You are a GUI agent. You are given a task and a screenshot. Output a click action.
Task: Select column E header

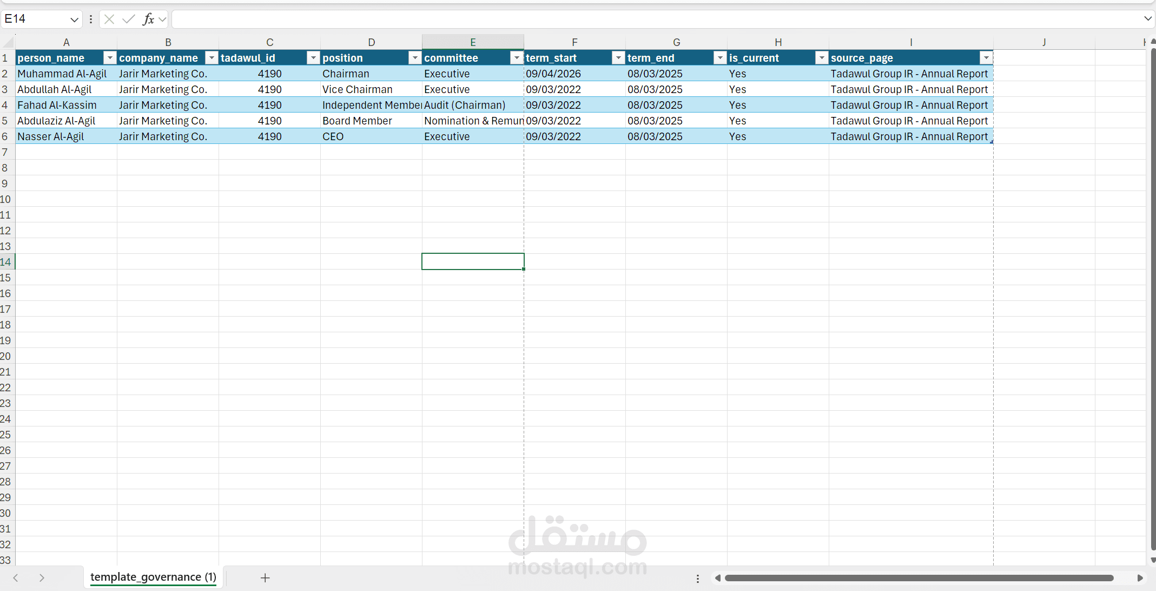coord(473,42)
